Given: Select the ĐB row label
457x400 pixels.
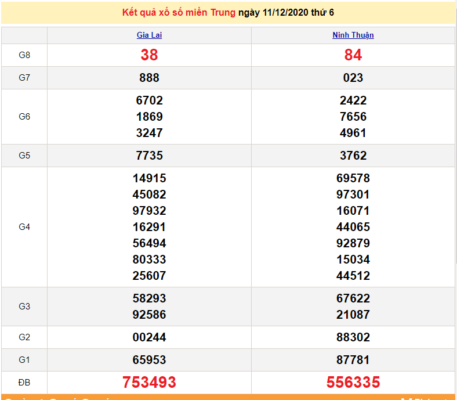Looking at the screenshot, I should (x=24, y=382).
